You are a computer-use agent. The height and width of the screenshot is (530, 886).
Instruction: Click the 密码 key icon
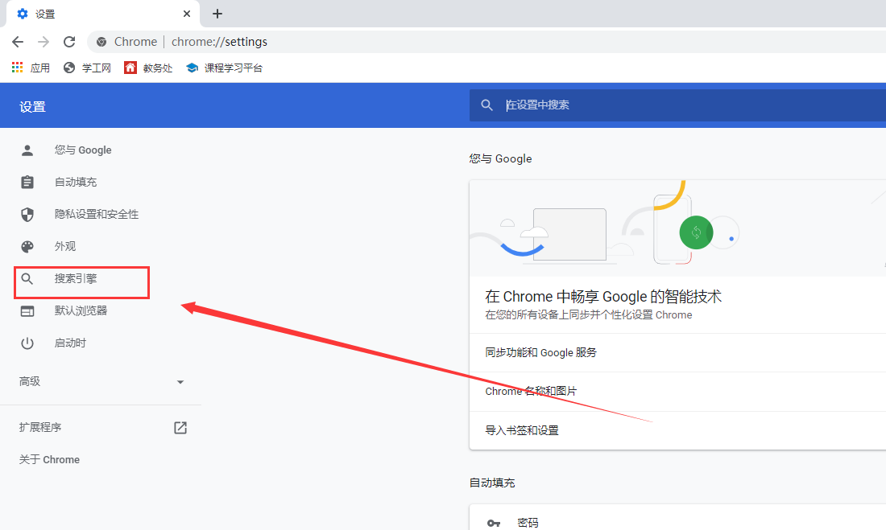494,522
